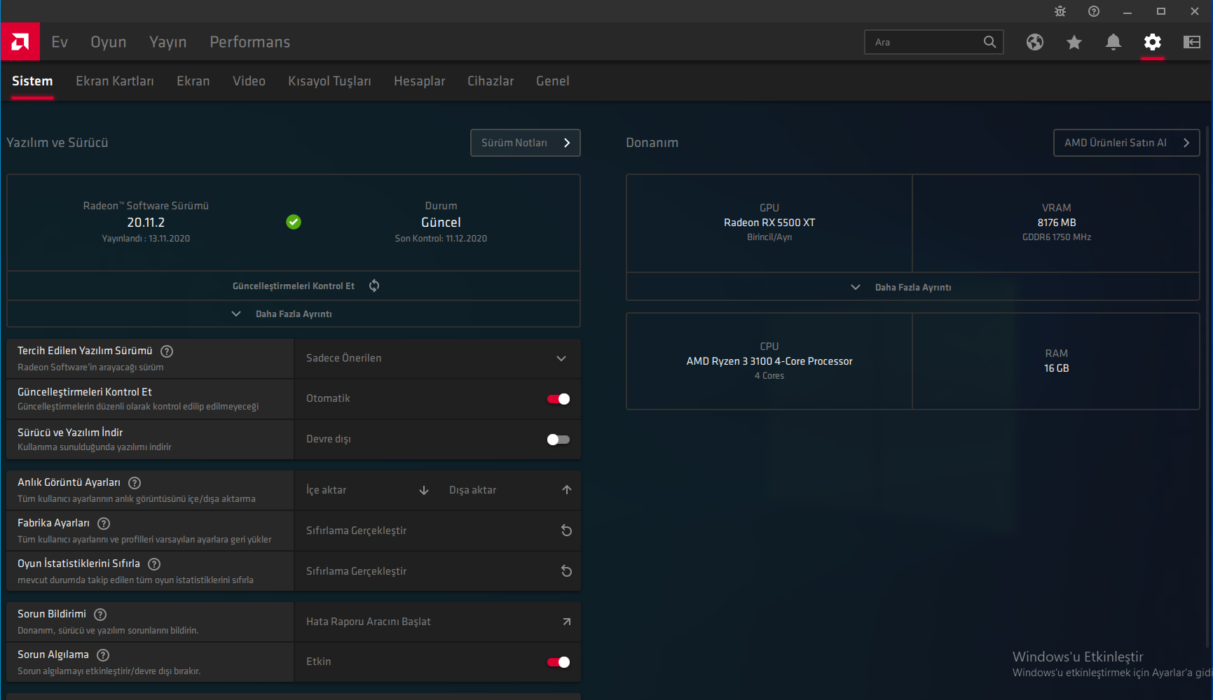This screenshot has height=700, width=1213.
Task: Click the refresh icon beside Güncelleştirmeleri Kontrol Et
Action: pos(374,286)
